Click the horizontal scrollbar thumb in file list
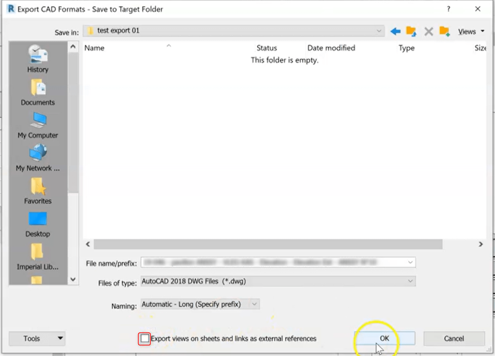Image resolution: width=495 pixels, height=356 pixels. click(x=268, y=244)
